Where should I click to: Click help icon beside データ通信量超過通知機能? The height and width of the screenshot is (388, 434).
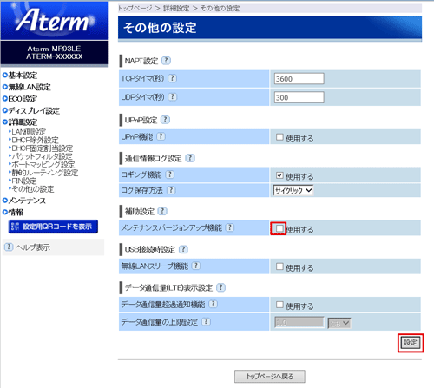click(x=214, y=304)
